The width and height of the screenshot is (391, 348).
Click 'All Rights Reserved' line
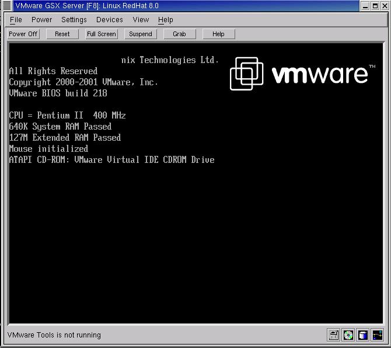(x=53, y=71)
